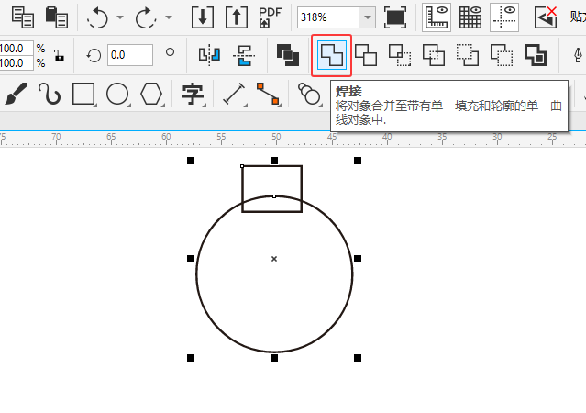Viewport: 586px width, 413px height.
Task: Click the Front minus back icon
Action: tap(468, 55)
